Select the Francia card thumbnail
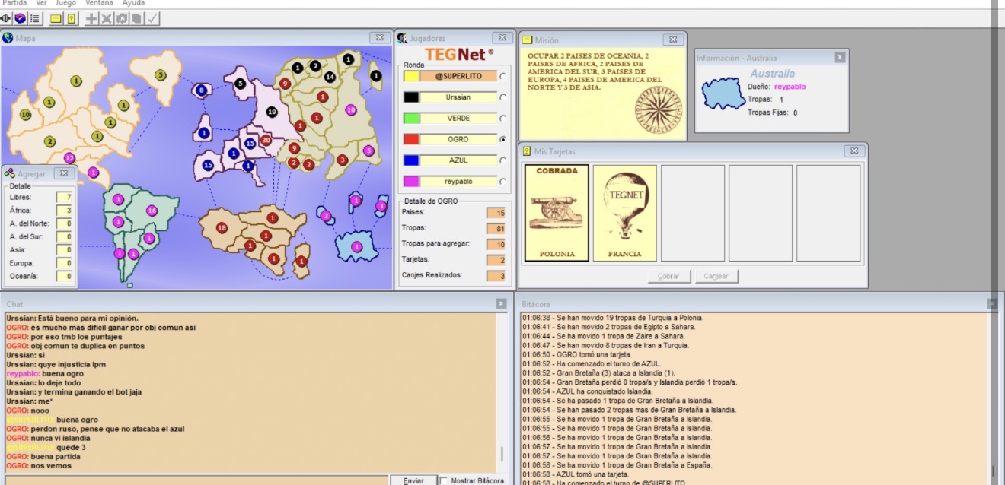The width and height of the screenshot is (1005, 485). click(624, 213)
